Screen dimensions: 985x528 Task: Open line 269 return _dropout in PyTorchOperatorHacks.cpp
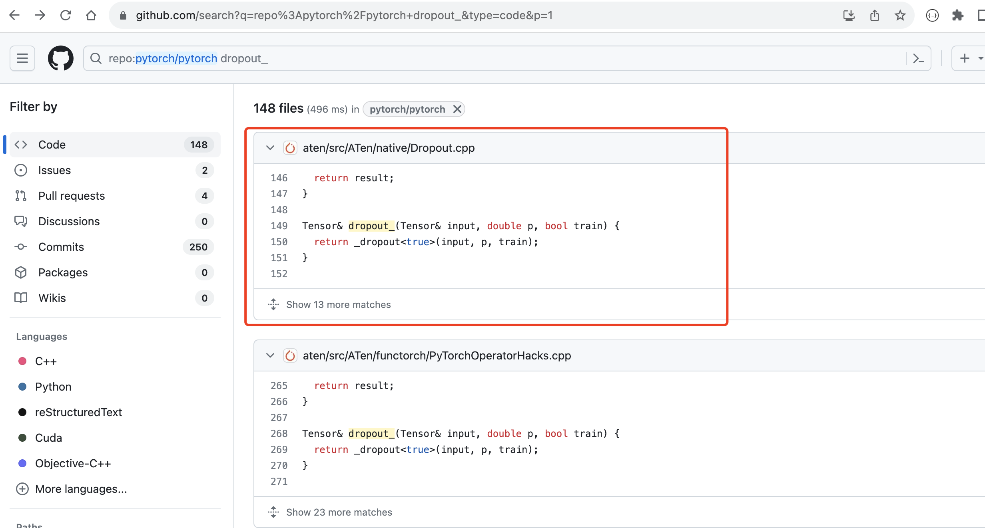426,449
